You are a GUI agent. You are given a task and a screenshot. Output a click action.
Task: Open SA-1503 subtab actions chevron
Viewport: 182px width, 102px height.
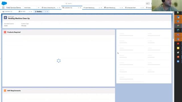29,12
